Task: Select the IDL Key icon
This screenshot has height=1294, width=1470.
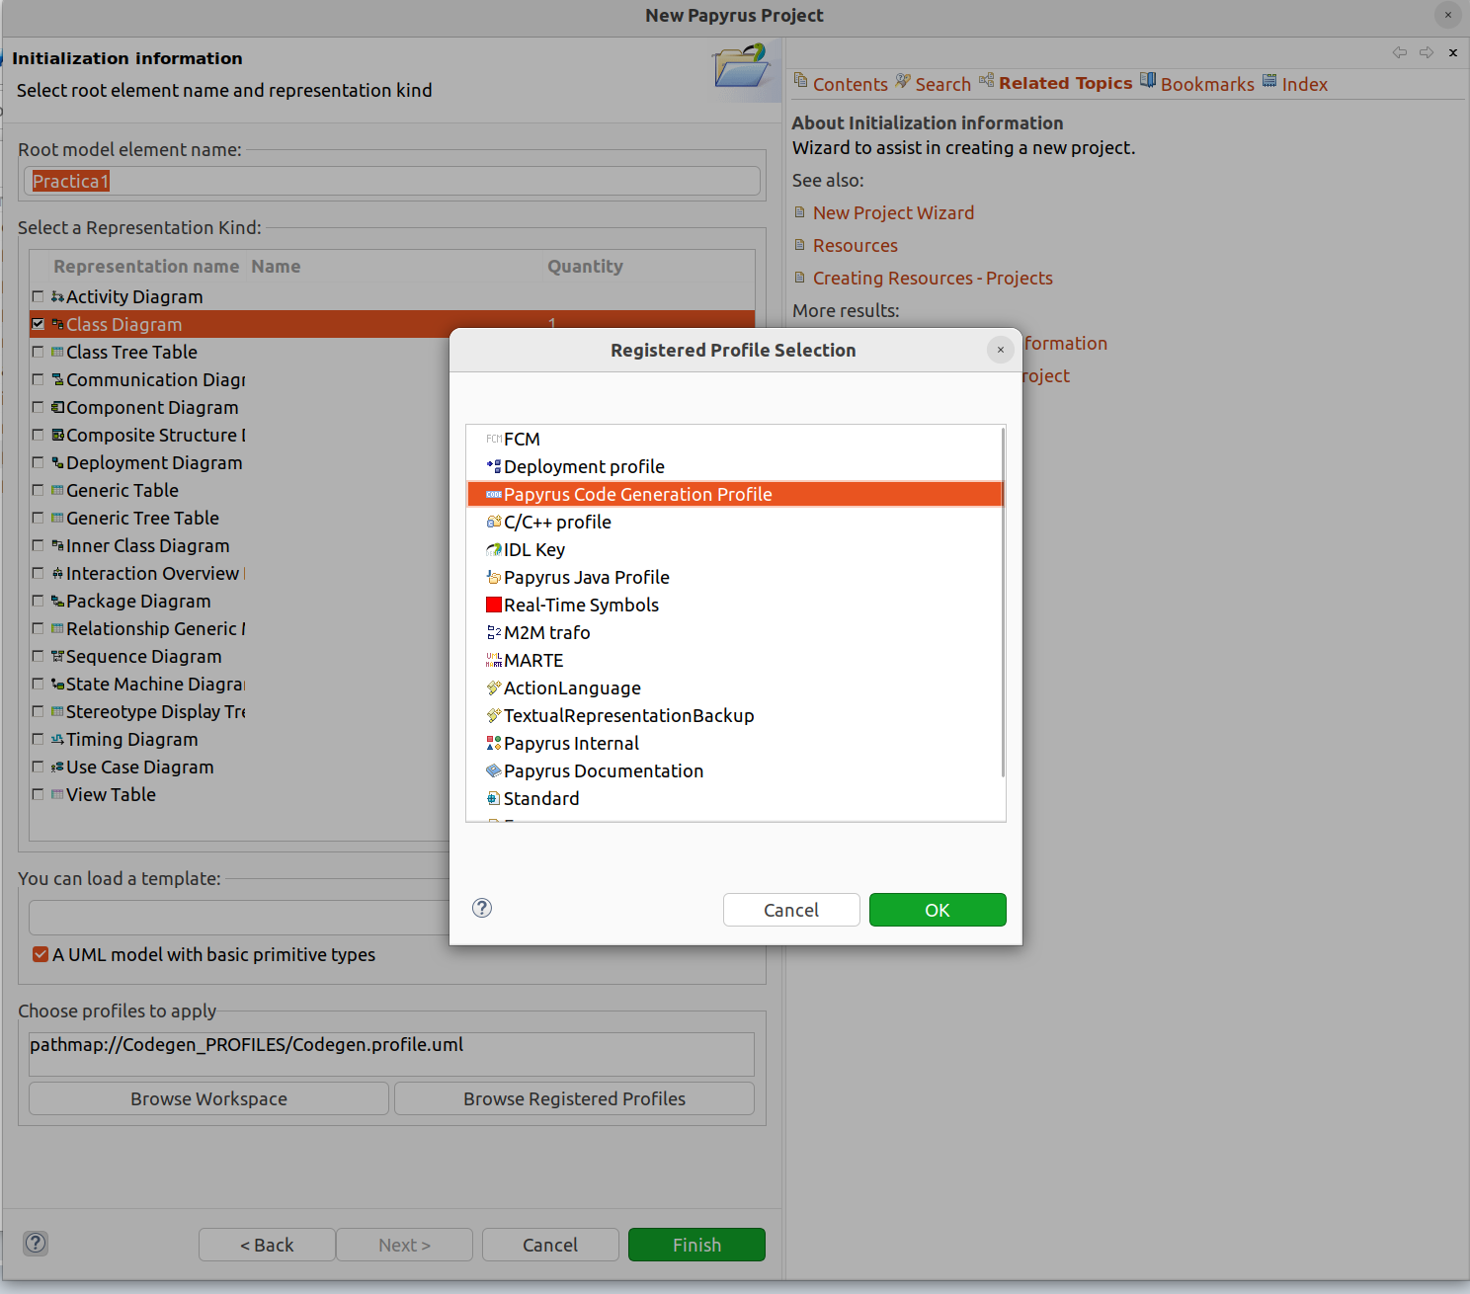Action: [x=494, y=549]
